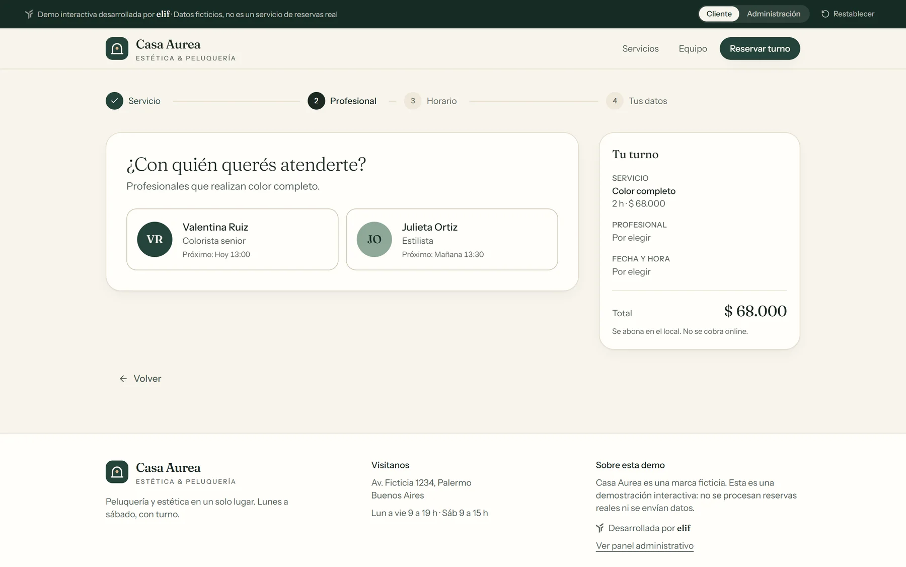Click the Casa Aurea header brand name
This screenshot has width=906, height=567.
168,44
